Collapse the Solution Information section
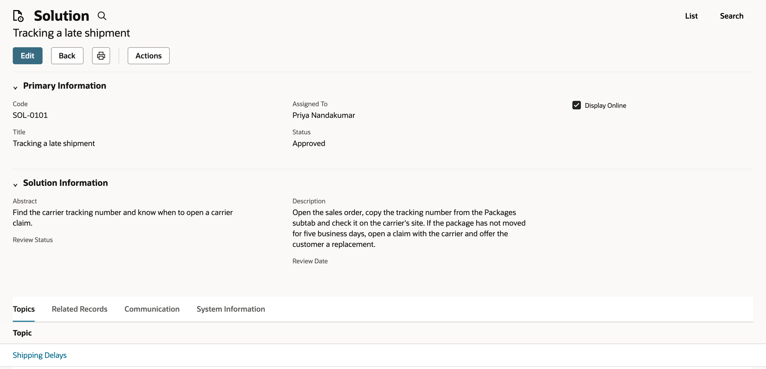This screenshot has height=369, width=766. coord(15,185)
